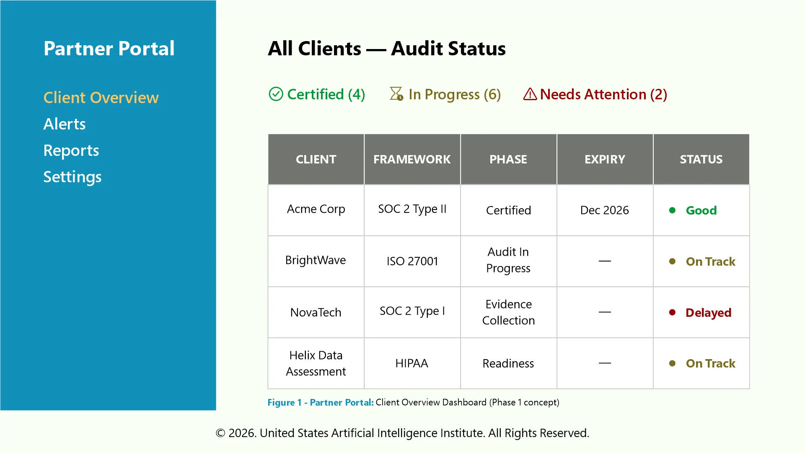This screenshot has height=453, width=805.
Task: Click the copyright notice footer text
Action: (402, 433)
